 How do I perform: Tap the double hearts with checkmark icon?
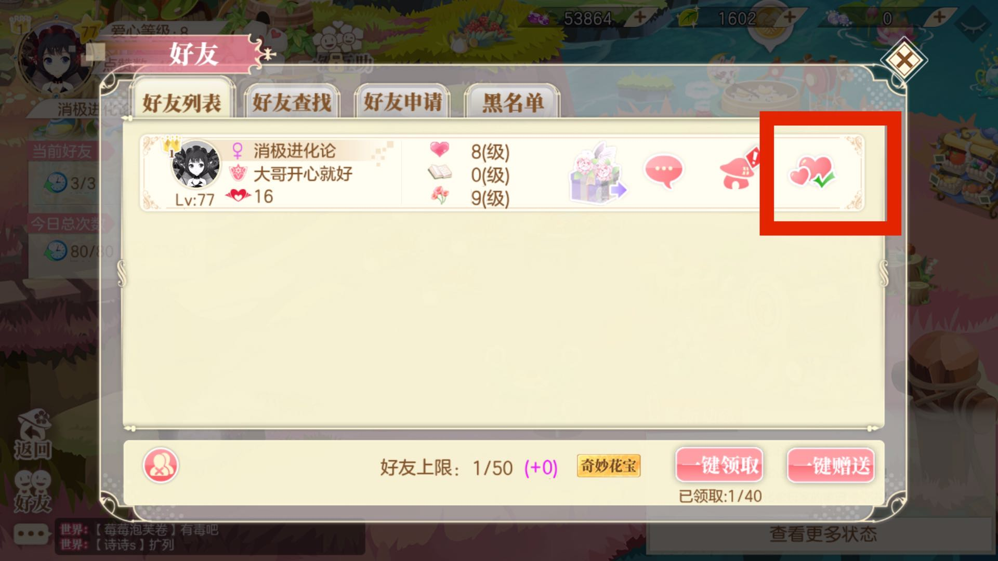point(812,172)
